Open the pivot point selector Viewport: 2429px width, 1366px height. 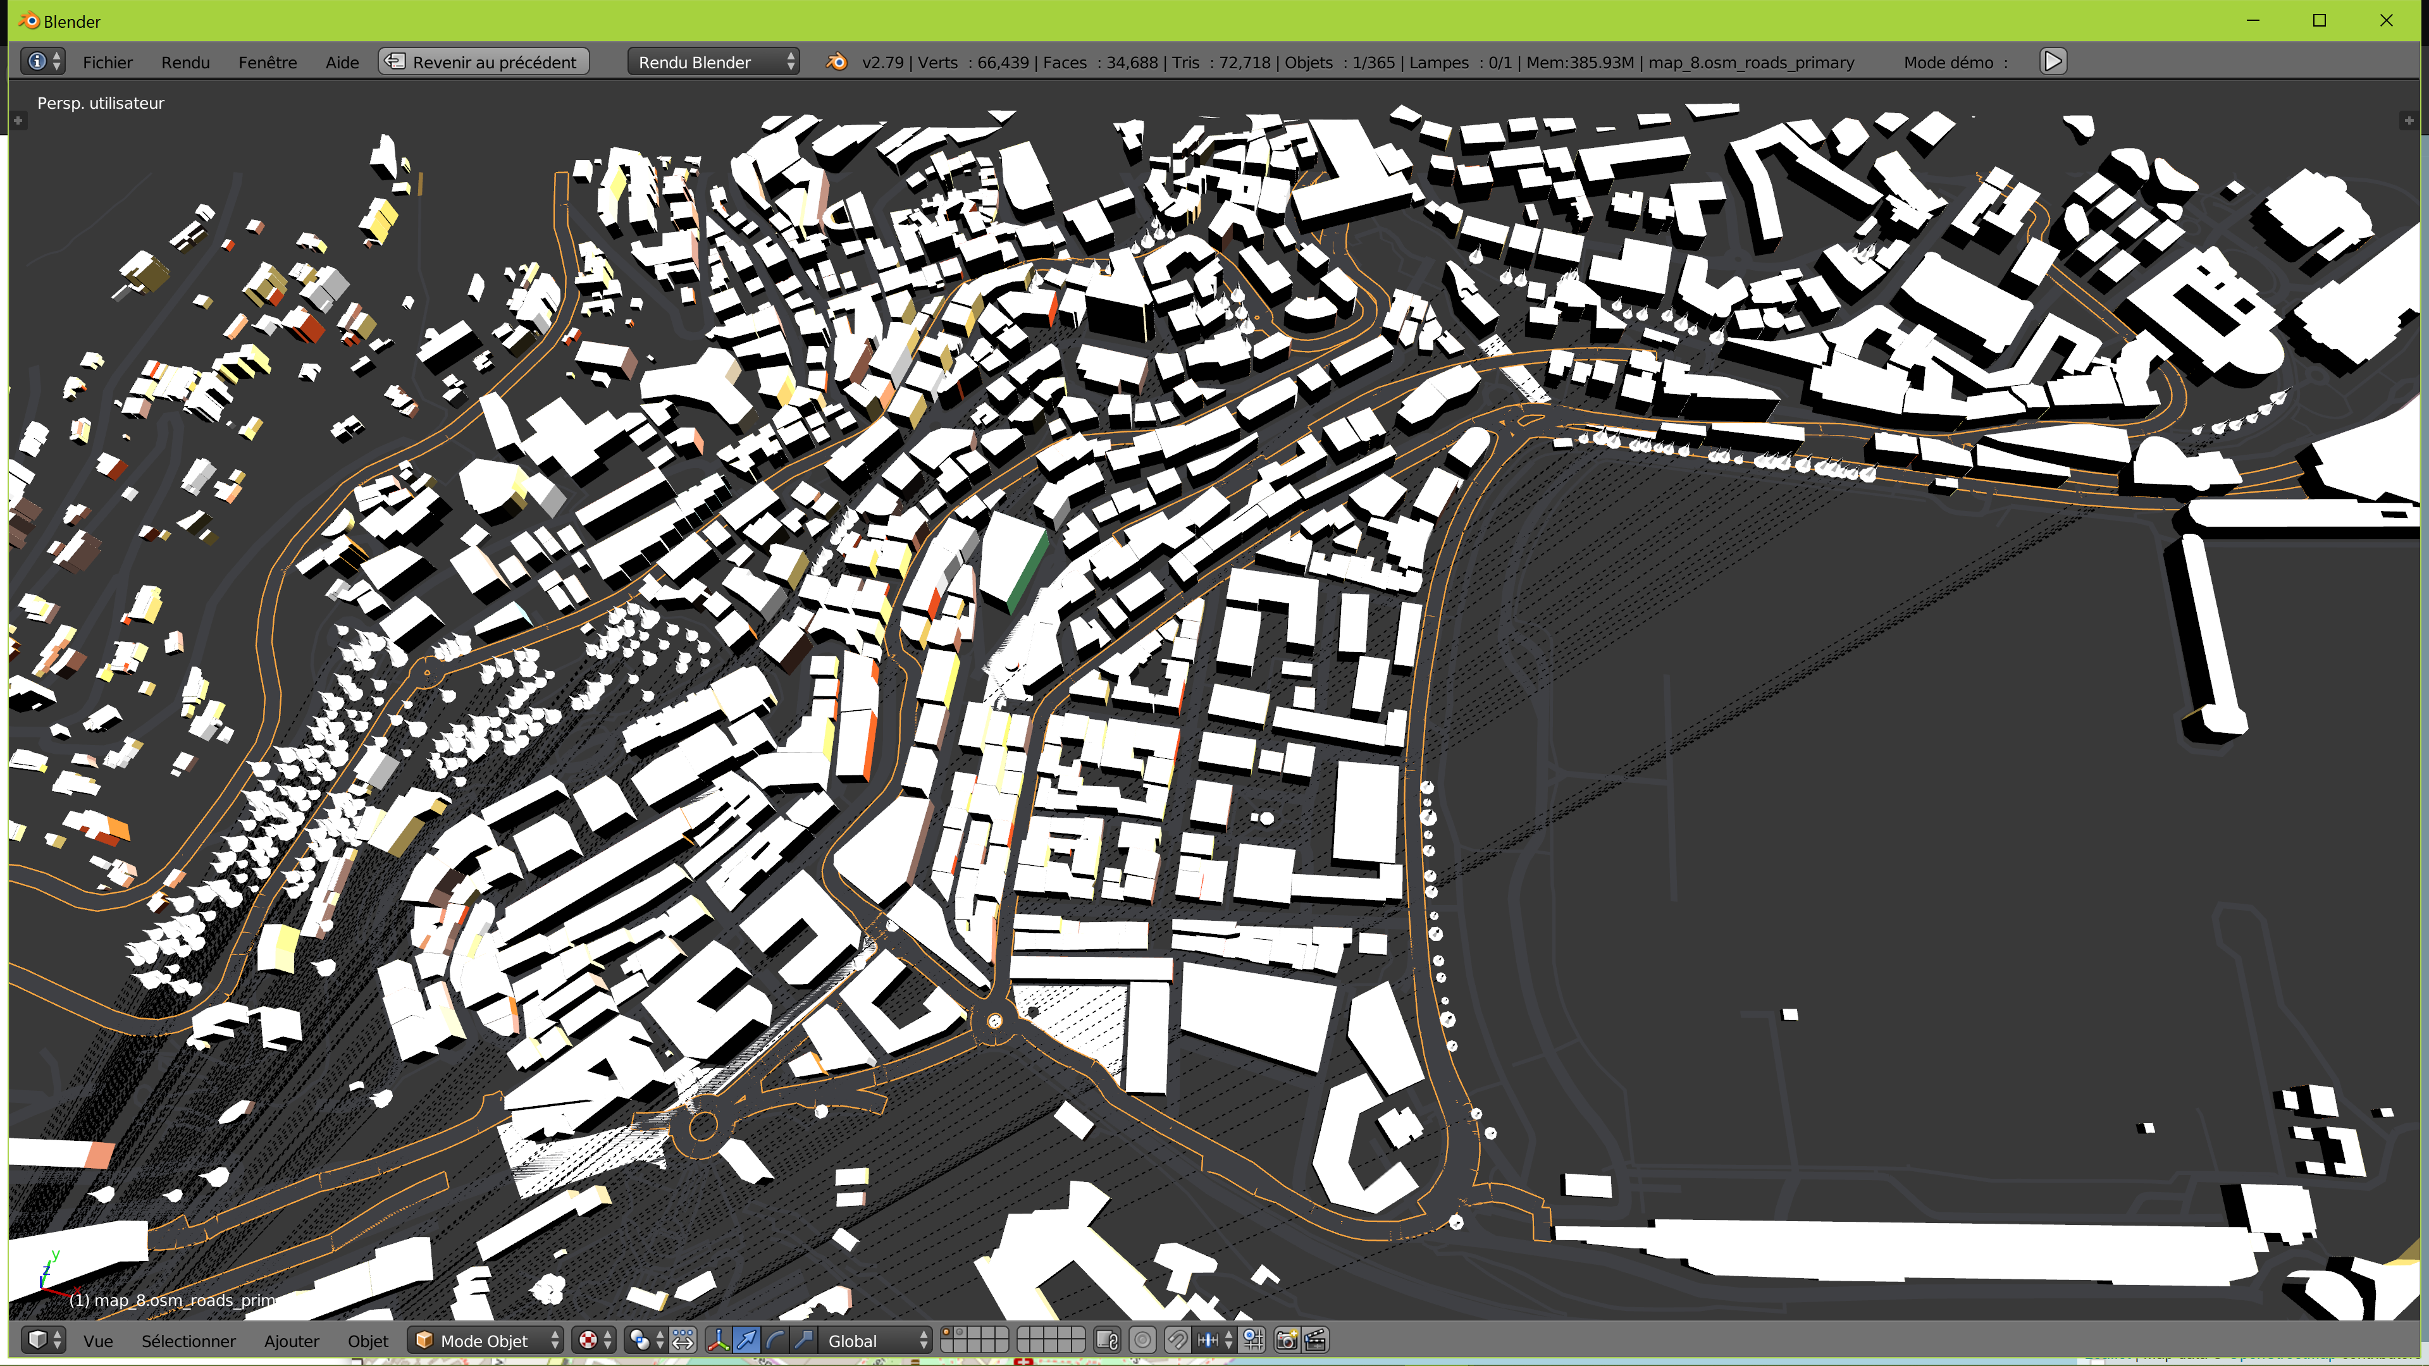(646, 1339)
